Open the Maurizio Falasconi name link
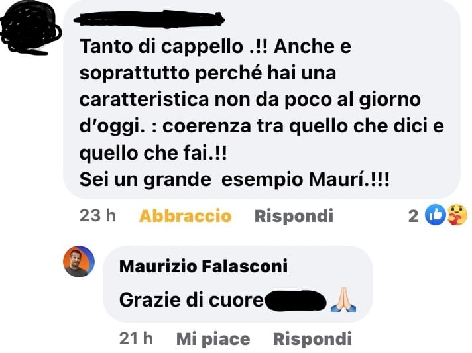 coord(204,266)
